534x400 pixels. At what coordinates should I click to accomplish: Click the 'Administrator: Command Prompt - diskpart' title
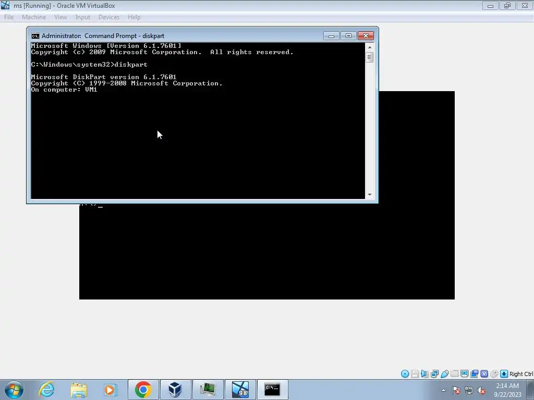[103, 36]
